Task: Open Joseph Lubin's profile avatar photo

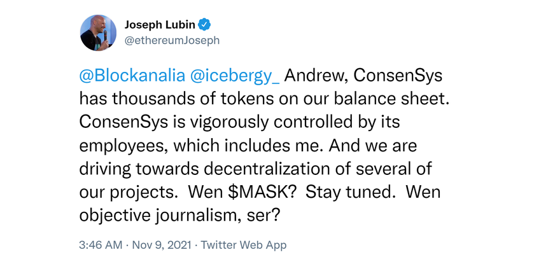Action: (x=98, y=33)
